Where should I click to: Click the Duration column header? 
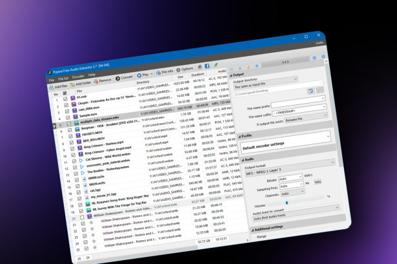(x=198, y=75)
